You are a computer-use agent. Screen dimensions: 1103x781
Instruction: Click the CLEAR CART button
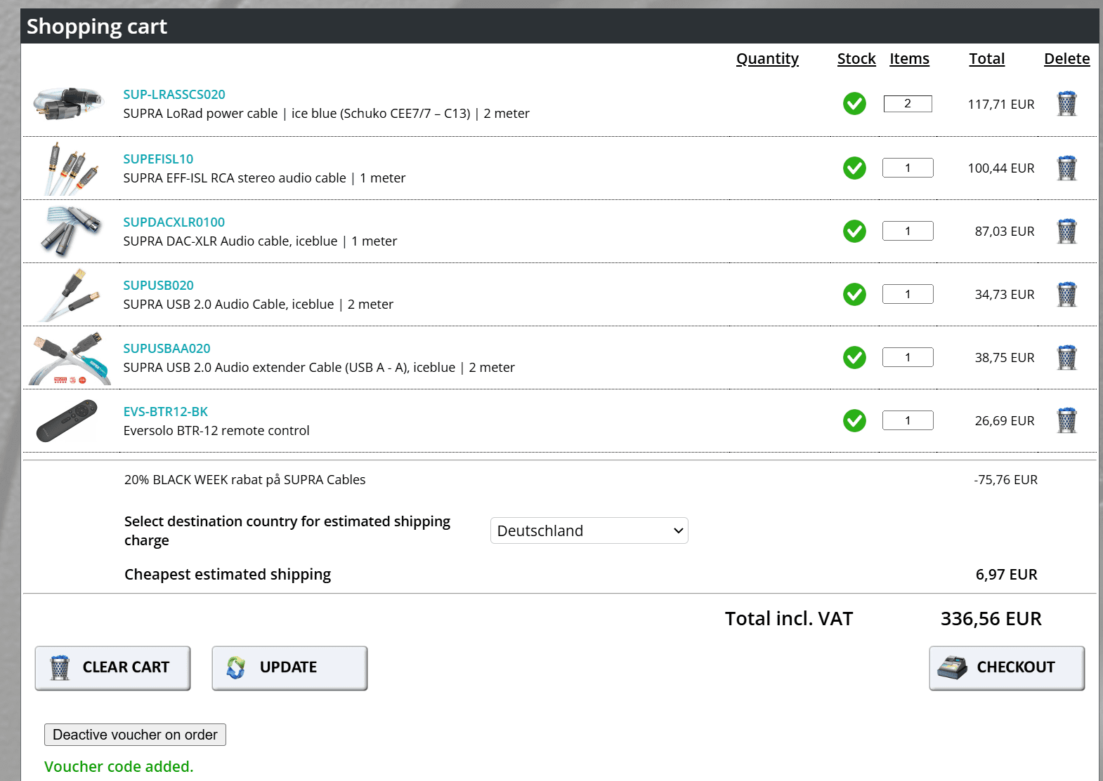pyautogui.click(x=113, y=668)
